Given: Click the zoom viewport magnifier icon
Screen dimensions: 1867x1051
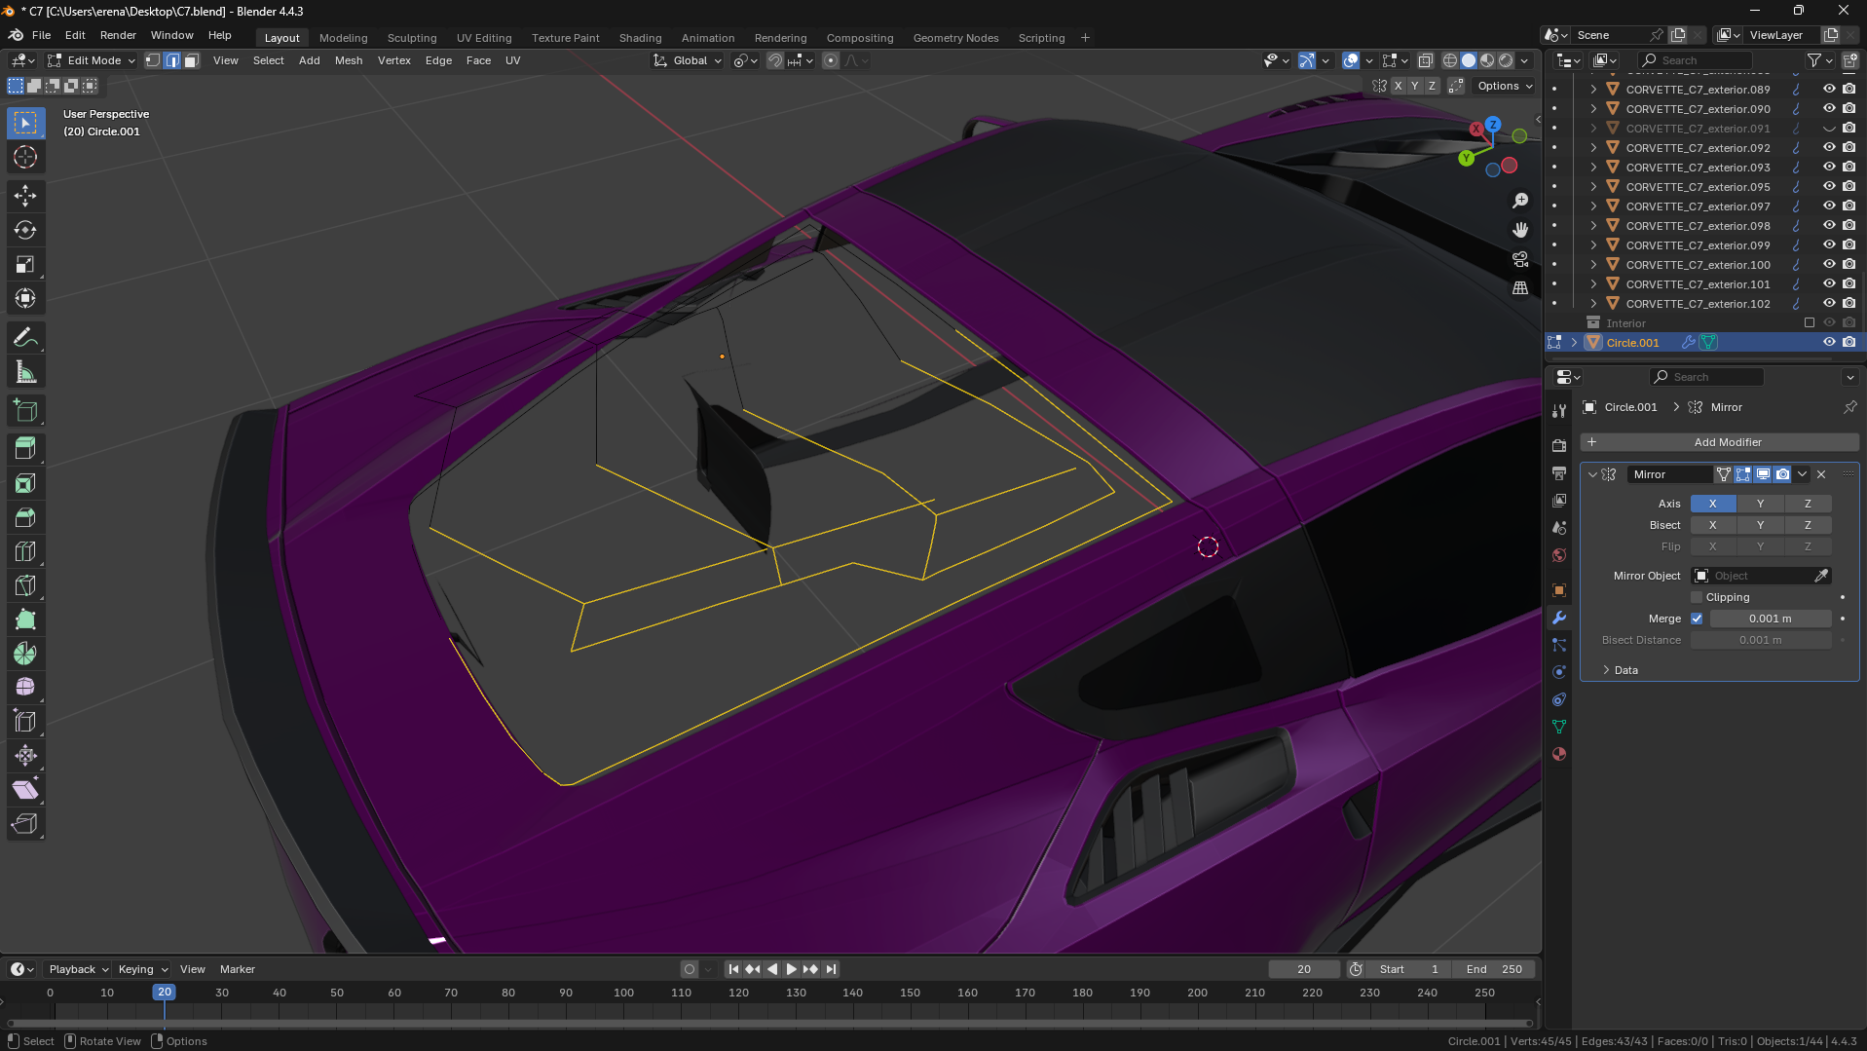Looking at the screenshot, I should [1520, 201].
